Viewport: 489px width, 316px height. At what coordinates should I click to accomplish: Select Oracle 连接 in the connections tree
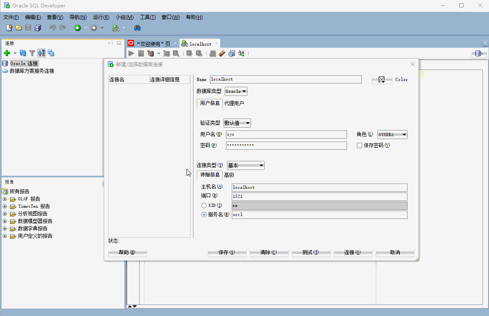tap(24, 63)
